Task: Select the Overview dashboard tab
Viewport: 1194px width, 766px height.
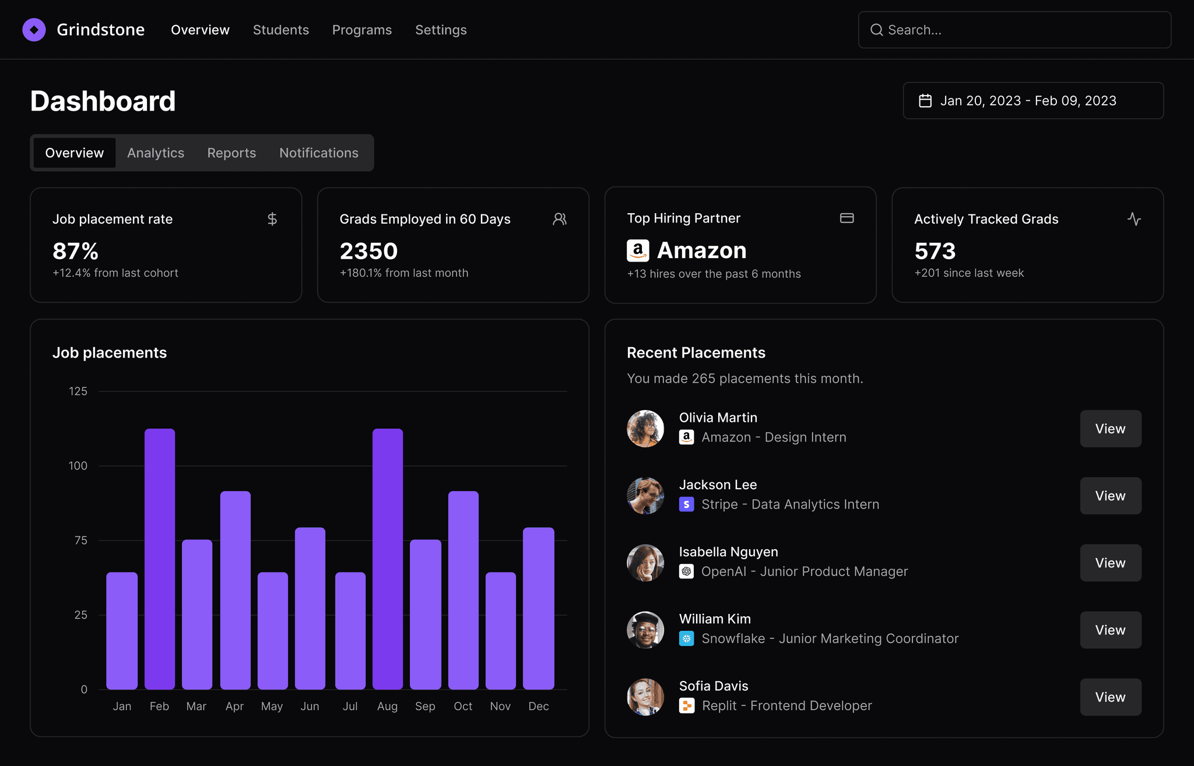Action: point(75,153)
